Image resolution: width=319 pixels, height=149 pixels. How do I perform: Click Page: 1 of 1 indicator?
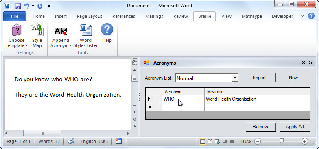19,141
